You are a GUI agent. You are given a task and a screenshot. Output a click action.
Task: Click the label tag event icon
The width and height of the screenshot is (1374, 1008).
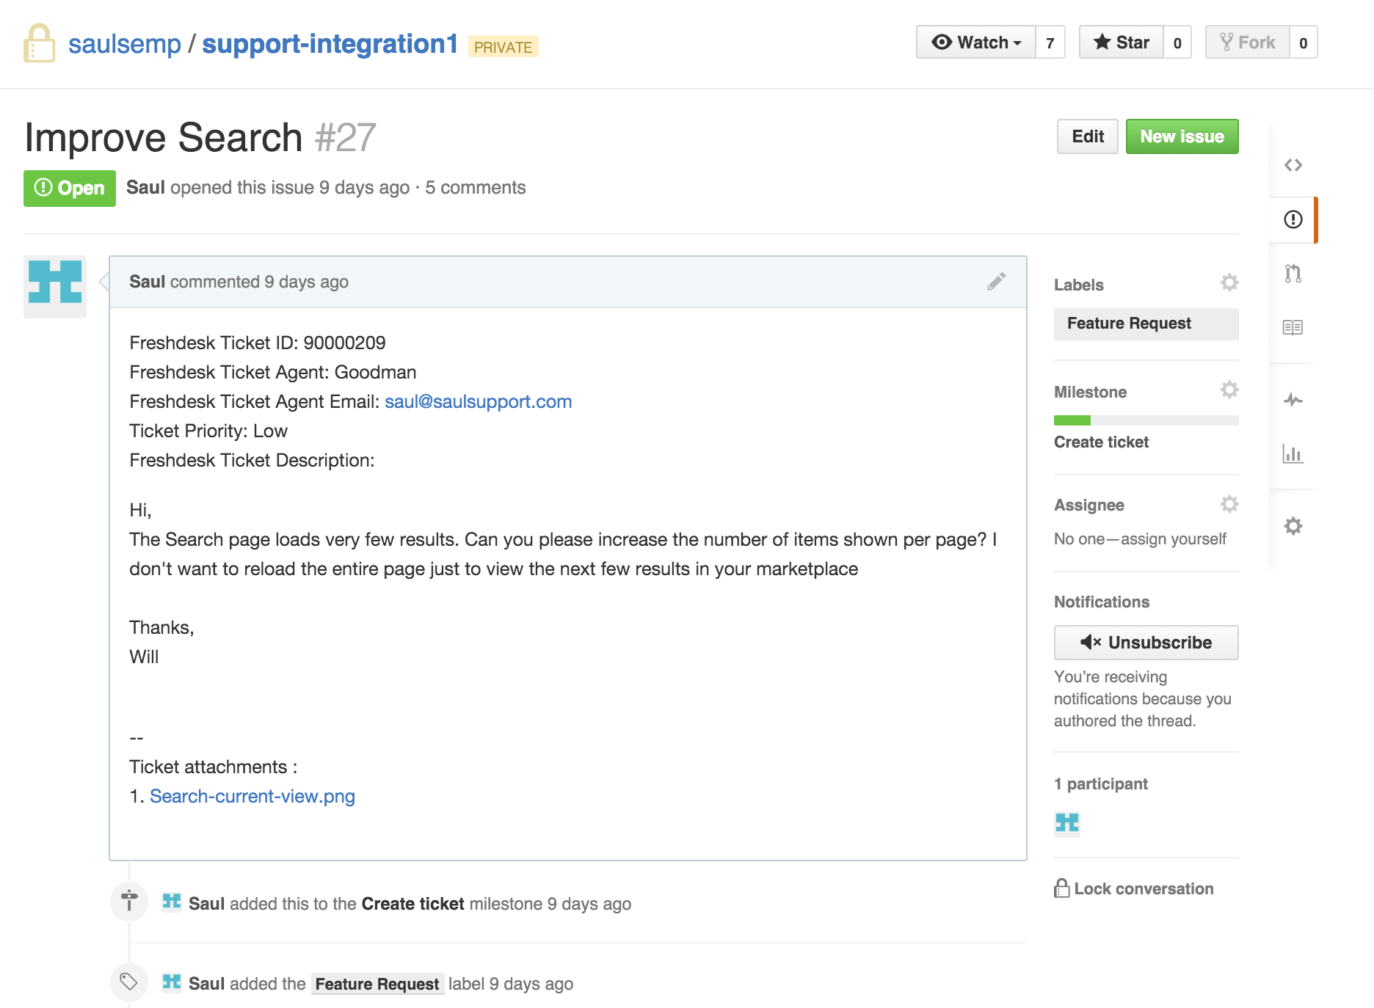point(129,982)
